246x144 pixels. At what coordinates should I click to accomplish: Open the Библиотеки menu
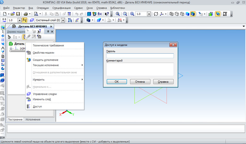118,8
